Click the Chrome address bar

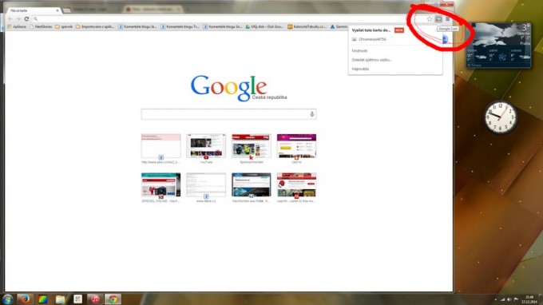(x=228, y=19)
